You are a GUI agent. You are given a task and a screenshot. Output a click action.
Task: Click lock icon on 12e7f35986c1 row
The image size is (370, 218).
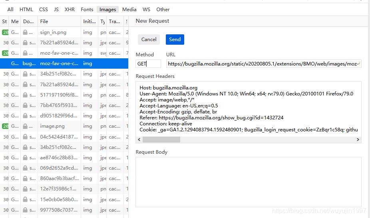pos(25,189)
